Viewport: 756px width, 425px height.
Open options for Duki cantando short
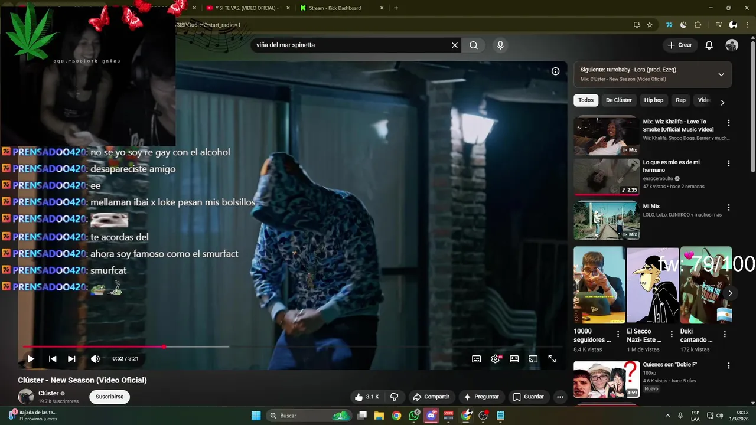coord(725,334)
